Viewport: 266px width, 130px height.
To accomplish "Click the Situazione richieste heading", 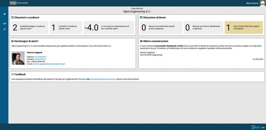I will pyautogui.click(x=155, y=18).
